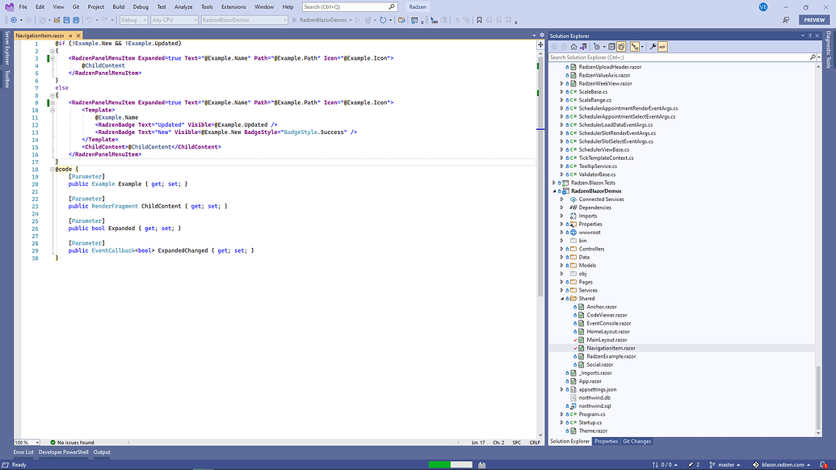Switch to the Git Changes tab
The image size is (836, 470).
tap(636, 441)
